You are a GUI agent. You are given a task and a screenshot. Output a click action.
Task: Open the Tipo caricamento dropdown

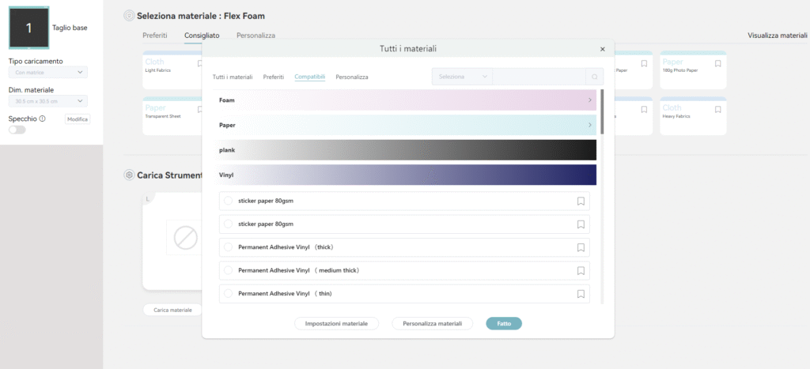click(47, 73)
